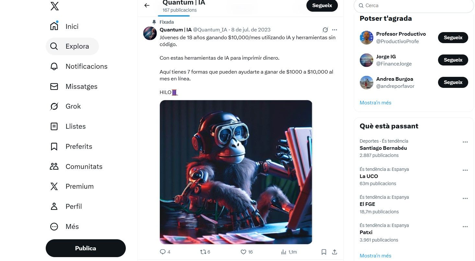Repost the Quantum IA post
The image size is (475, 261).
point(203,252)
